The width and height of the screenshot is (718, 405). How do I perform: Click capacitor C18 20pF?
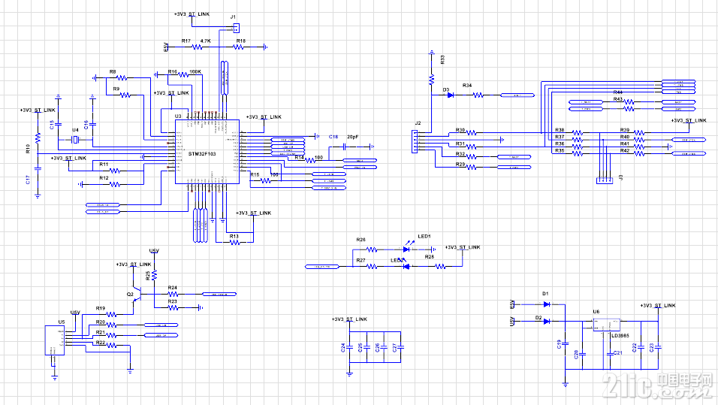345,147
